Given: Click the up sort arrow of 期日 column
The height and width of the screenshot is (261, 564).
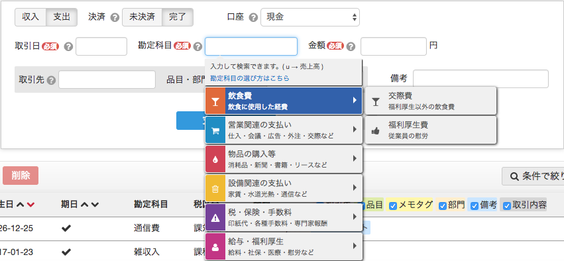Looking at the screenshot, I should click(x=84, y=205).
